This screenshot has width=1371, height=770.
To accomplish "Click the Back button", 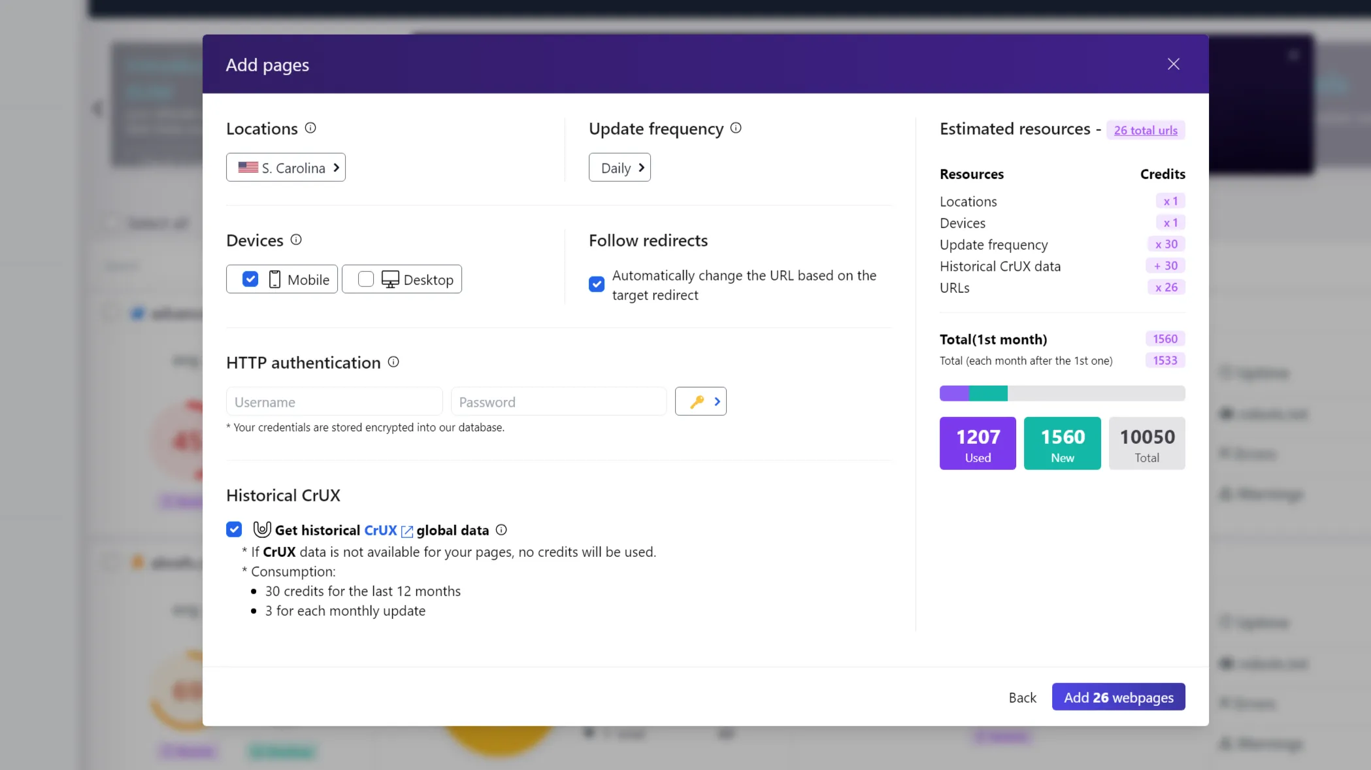I will [1022, 697].
